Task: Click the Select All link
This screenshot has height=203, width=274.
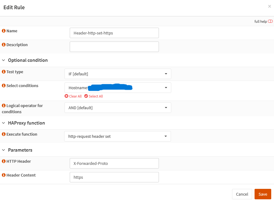Action: [93, 96]
